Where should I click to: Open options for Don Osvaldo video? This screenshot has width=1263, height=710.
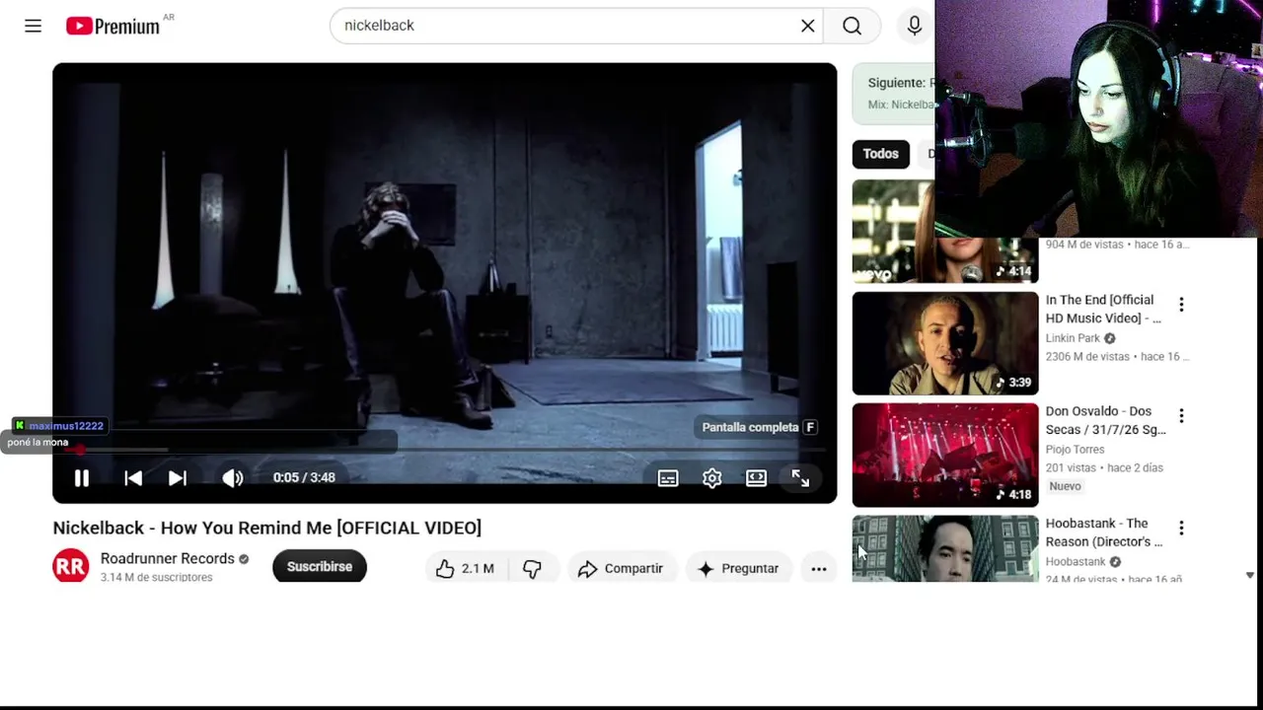(x=1181, y=416)
